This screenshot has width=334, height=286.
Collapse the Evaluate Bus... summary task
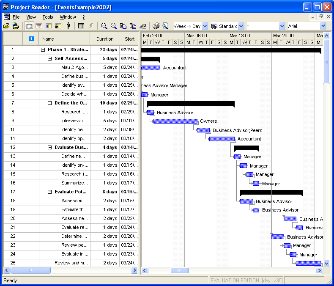49,148
